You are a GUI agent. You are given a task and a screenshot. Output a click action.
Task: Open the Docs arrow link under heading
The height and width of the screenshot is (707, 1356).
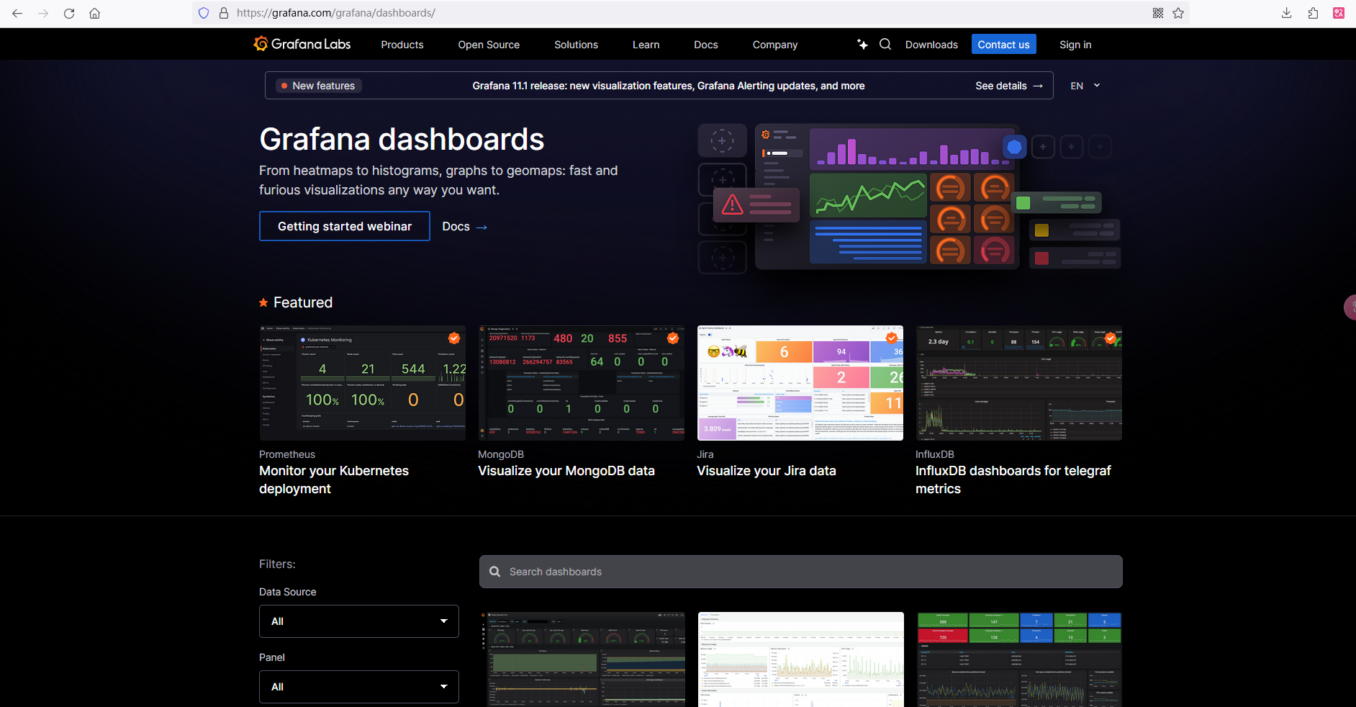click(464, 227)
